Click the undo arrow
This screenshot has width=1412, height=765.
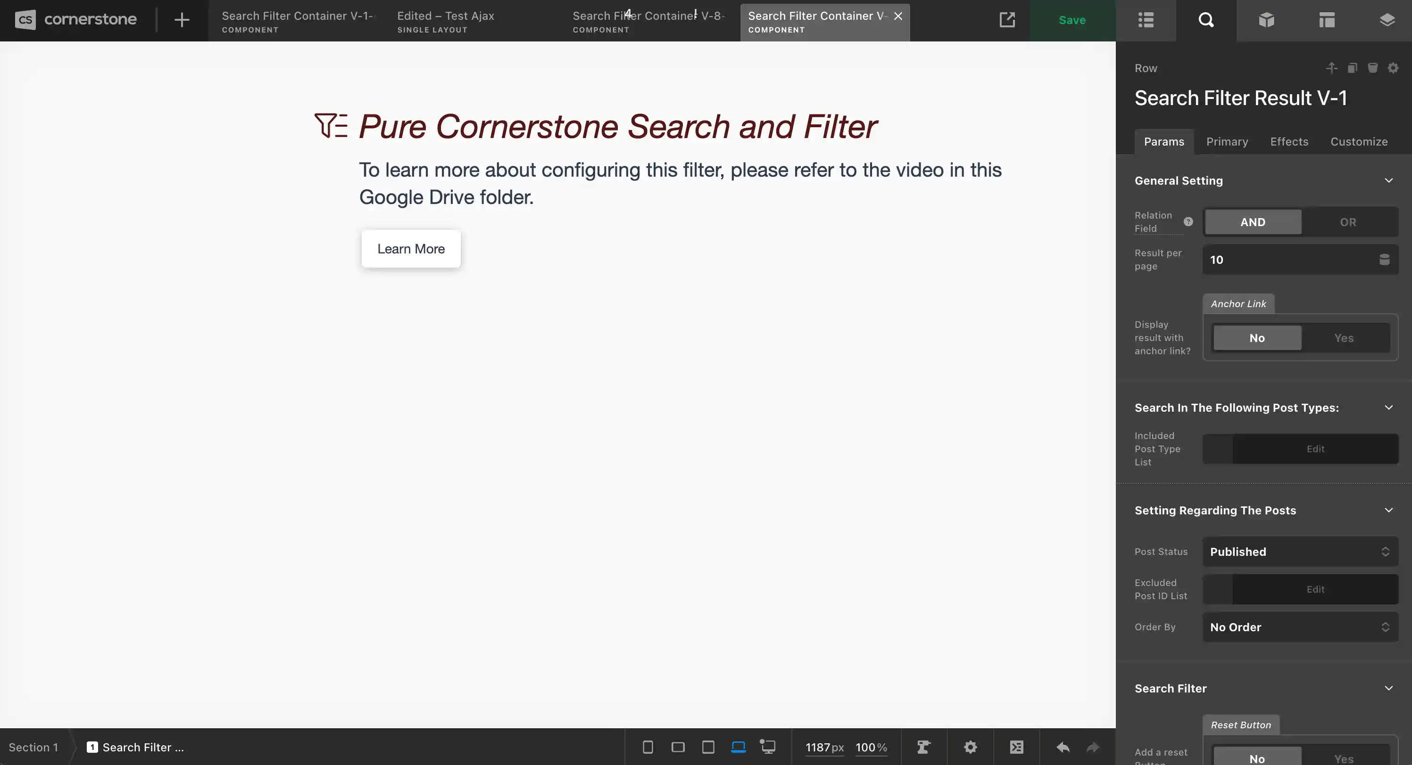click(1063, 747)
